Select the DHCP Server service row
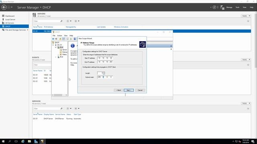 tap(141, 119)
